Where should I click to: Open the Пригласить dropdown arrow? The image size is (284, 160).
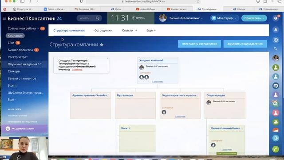[x=264, y=18]
